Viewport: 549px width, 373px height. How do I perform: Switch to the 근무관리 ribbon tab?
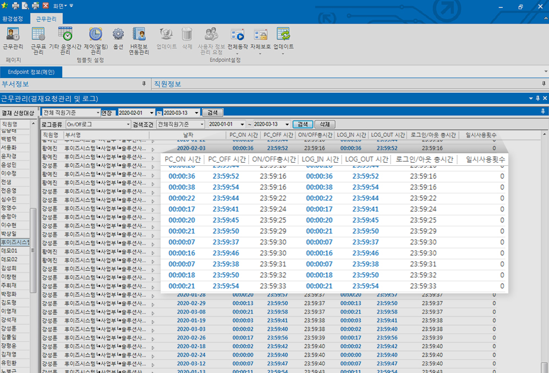pos(46,19)
